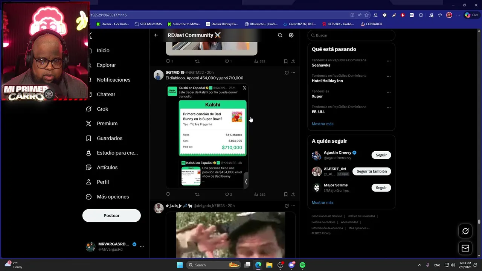The height and width of the screenshot is (271, 482).
Task: Open Inicio in the X sidebar
Action: click(103, 50)
